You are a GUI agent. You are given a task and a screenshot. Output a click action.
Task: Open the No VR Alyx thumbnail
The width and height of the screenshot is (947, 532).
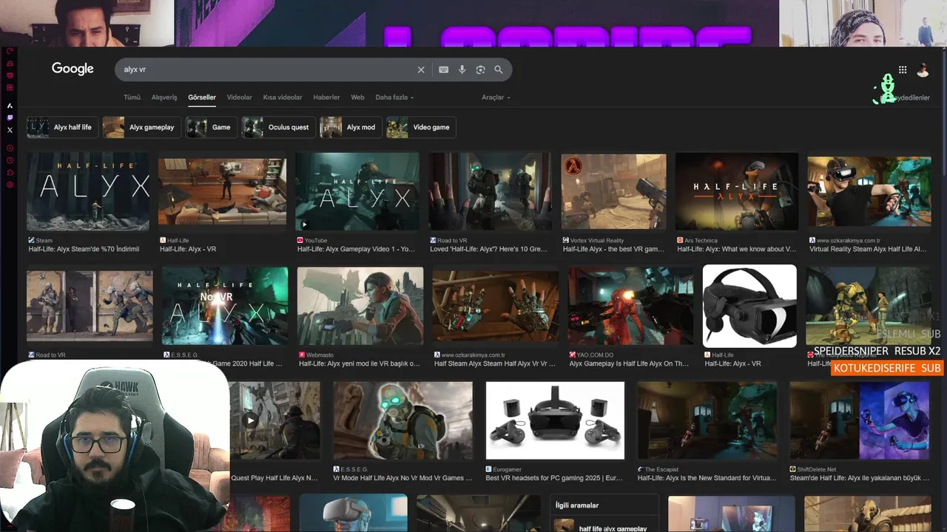point(225,306)
